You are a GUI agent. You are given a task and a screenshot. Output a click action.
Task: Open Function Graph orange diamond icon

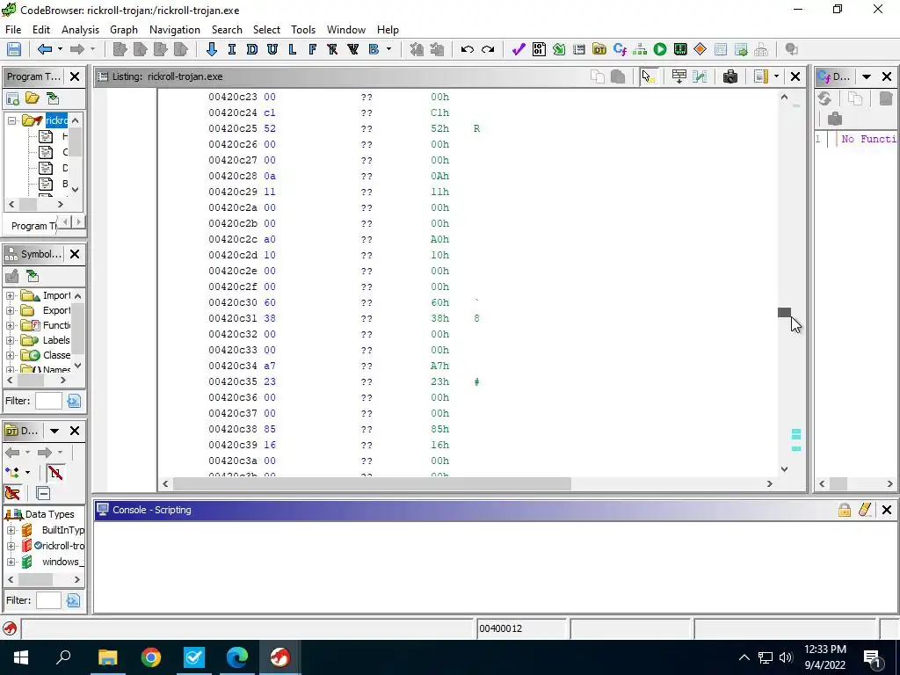click(700, 49)
